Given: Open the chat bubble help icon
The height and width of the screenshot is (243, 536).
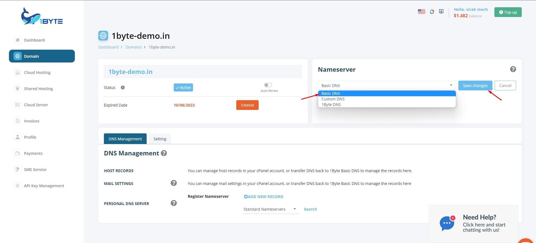Looking at the screenshot, I should [x=447, y=223].
